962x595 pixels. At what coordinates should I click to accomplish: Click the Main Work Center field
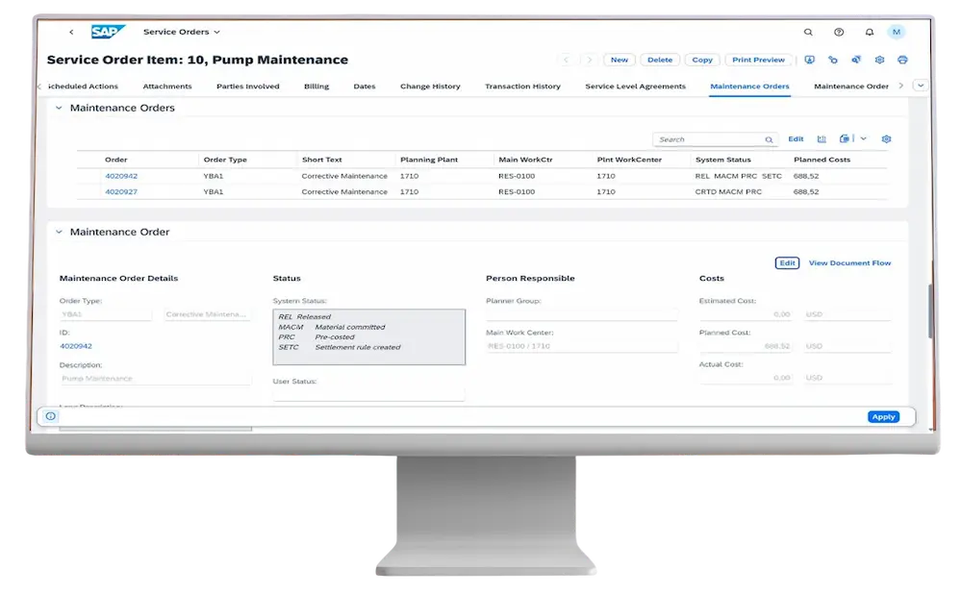pyautogui.click(x=582, y=346)
